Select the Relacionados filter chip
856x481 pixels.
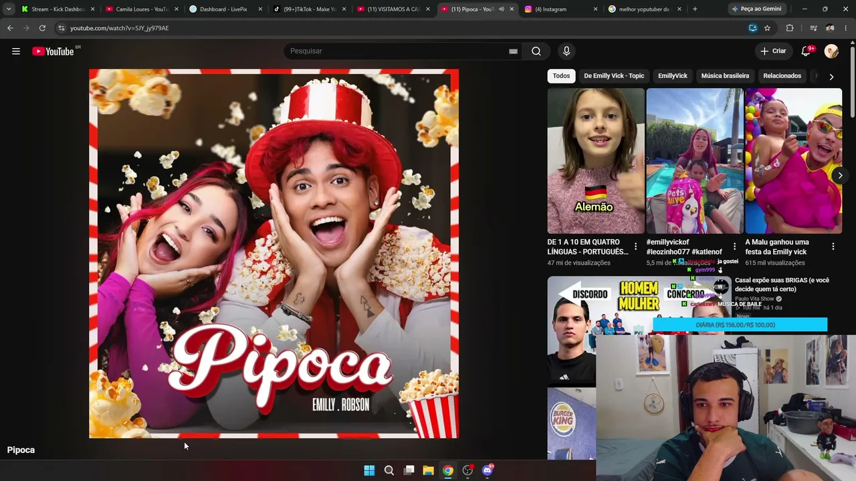click(782, 76)
